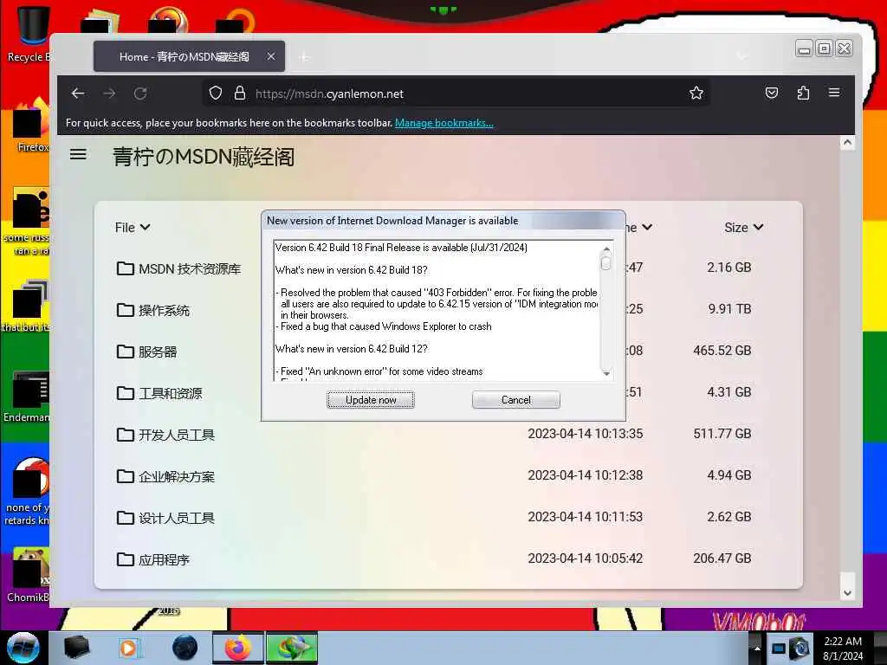Click the black box taskbar icon

pyautogui.click(x=76, y=648)
